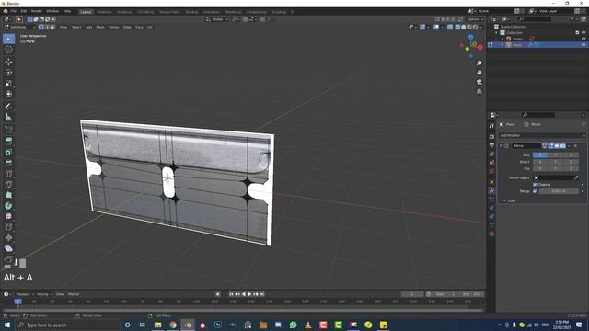
Task: Toggle Mirror Axis X button
Action: (x=540, y=155)
